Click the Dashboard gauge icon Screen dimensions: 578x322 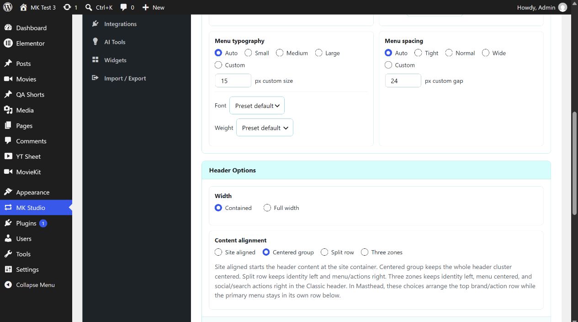pyautogui.click(x=8, y=28)
